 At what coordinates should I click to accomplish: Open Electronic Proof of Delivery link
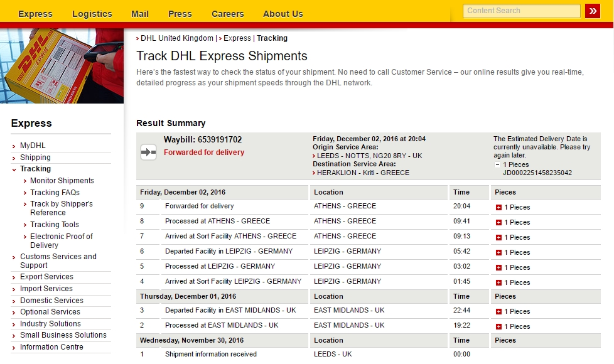tap(61, 241)
